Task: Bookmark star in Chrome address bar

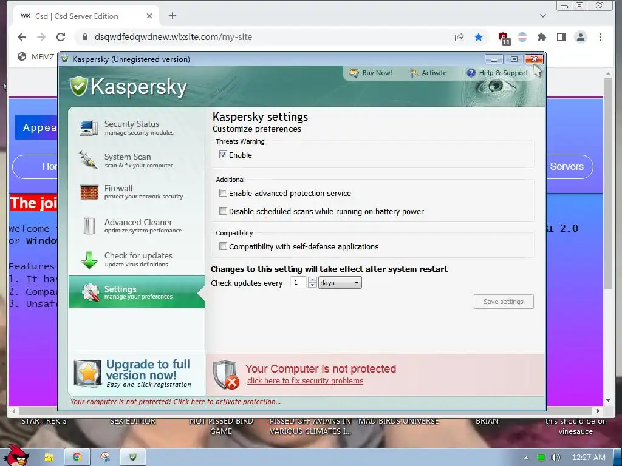Action: click(x=479, y=37)
